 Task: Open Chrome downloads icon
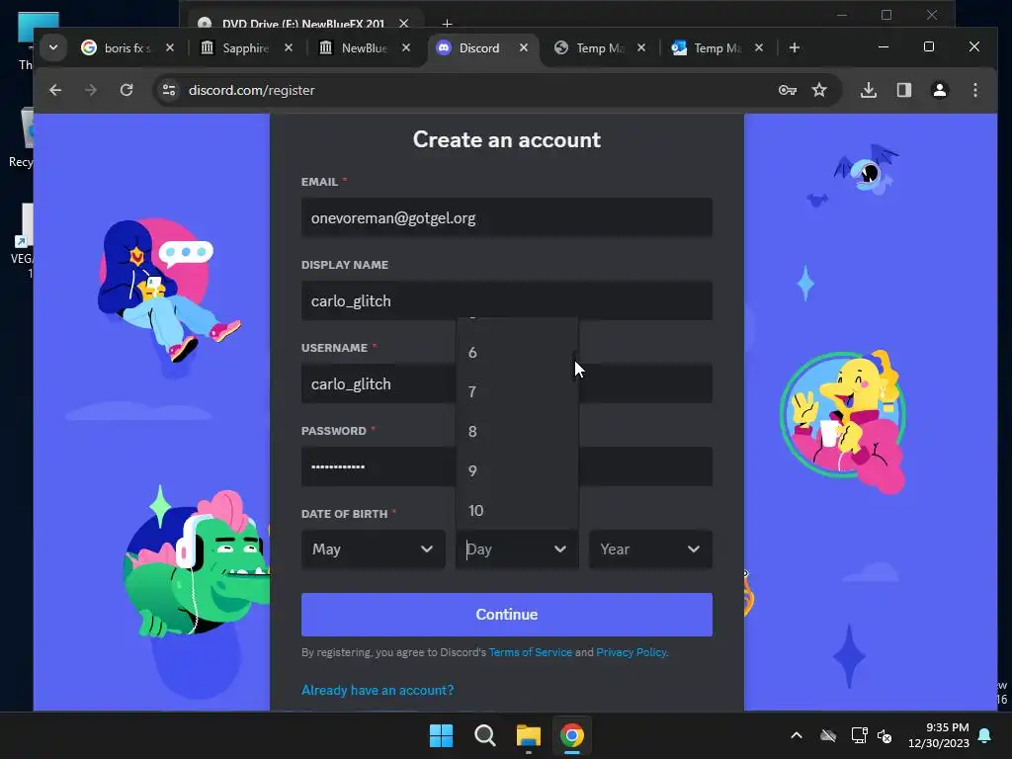(869, 90)
